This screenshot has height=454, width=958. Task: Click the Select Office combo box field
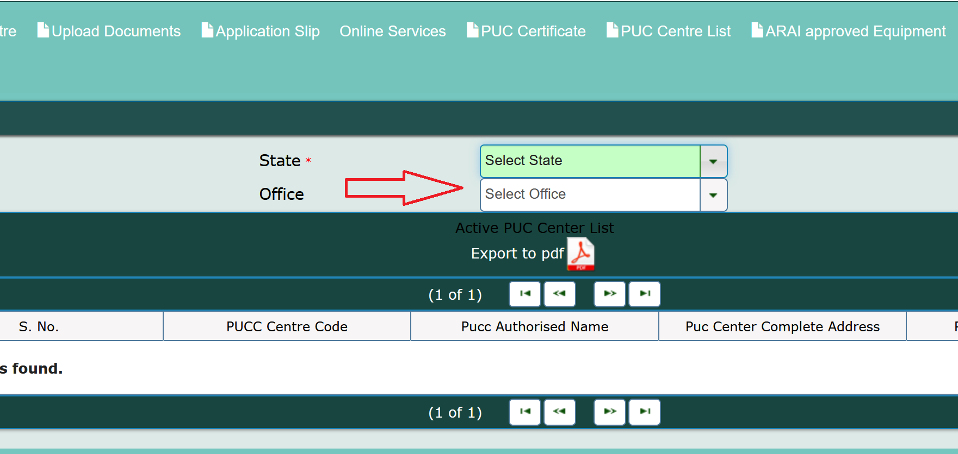point(590,194)
